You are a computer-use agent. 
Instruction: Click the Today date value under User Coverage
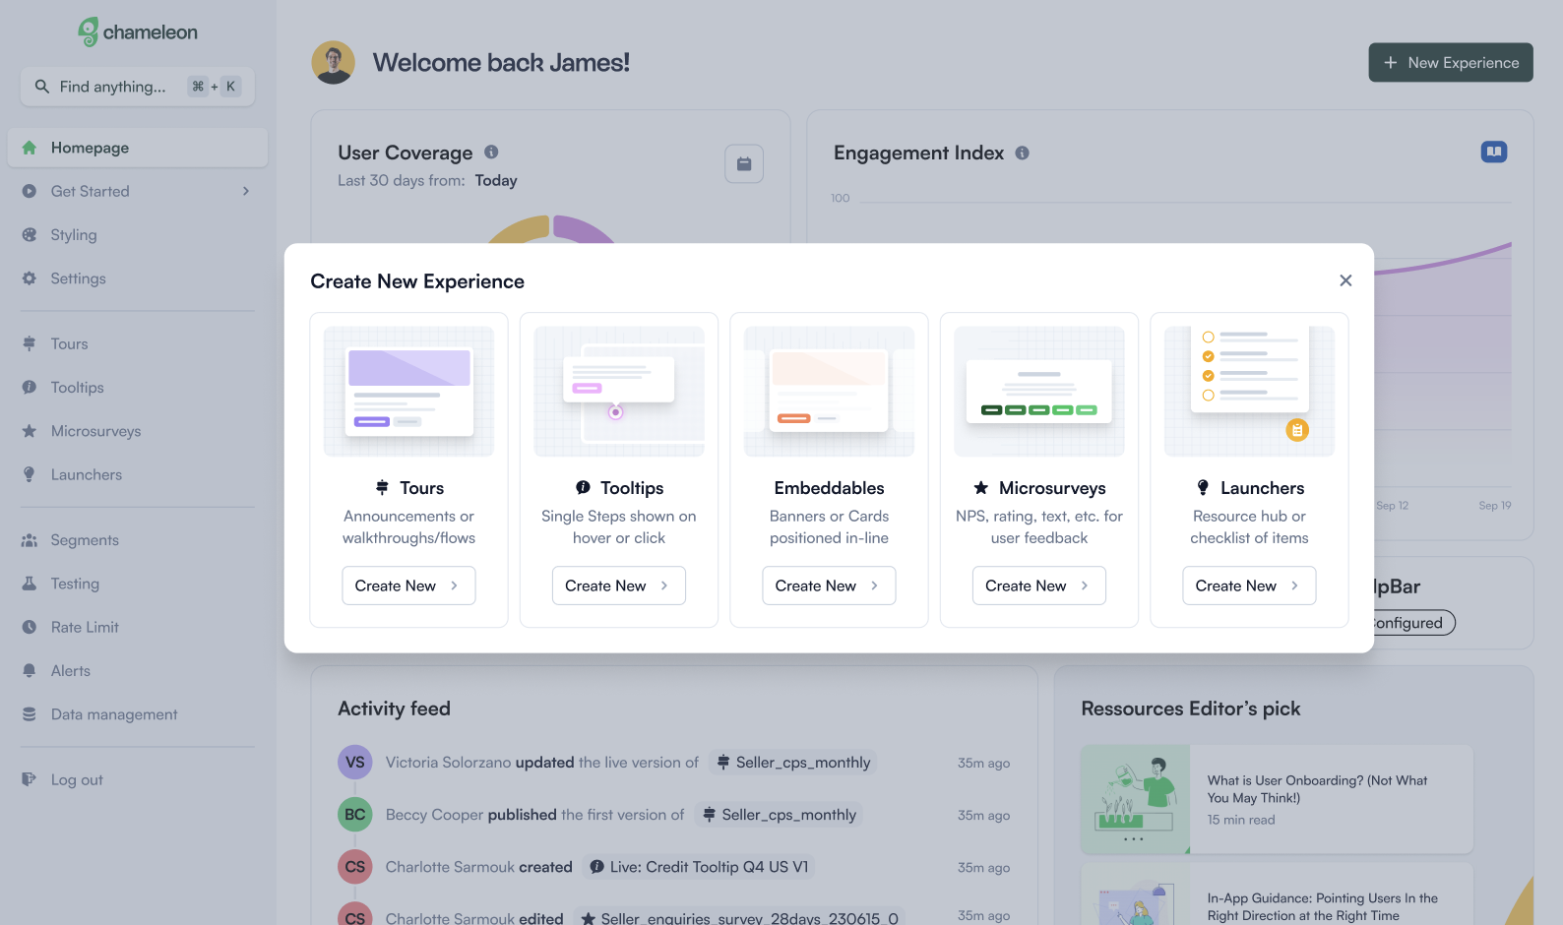point(496,180)
